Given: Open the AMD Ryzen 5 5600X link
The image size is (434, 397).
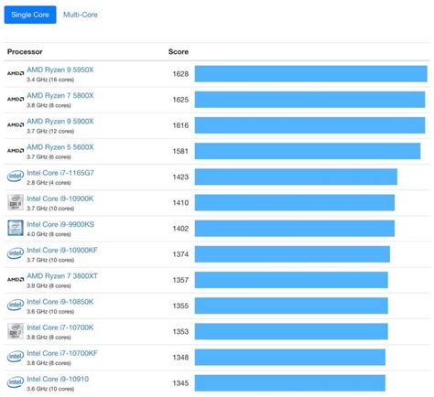Looking at the screenshot, I should pyautogui.click(x=60, y=147).
